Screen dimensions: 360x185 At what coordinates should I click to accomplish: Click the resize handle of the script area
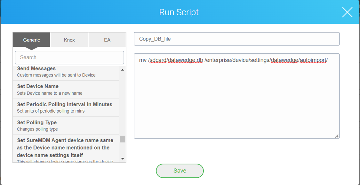coord(337,136)
